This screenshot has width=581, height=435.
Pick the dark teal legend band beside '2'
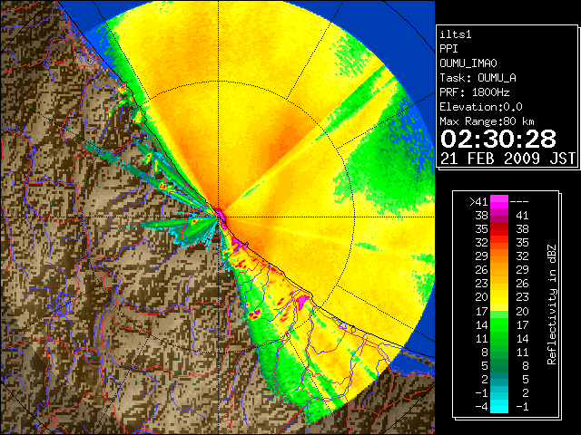click(x=499, y=379)
